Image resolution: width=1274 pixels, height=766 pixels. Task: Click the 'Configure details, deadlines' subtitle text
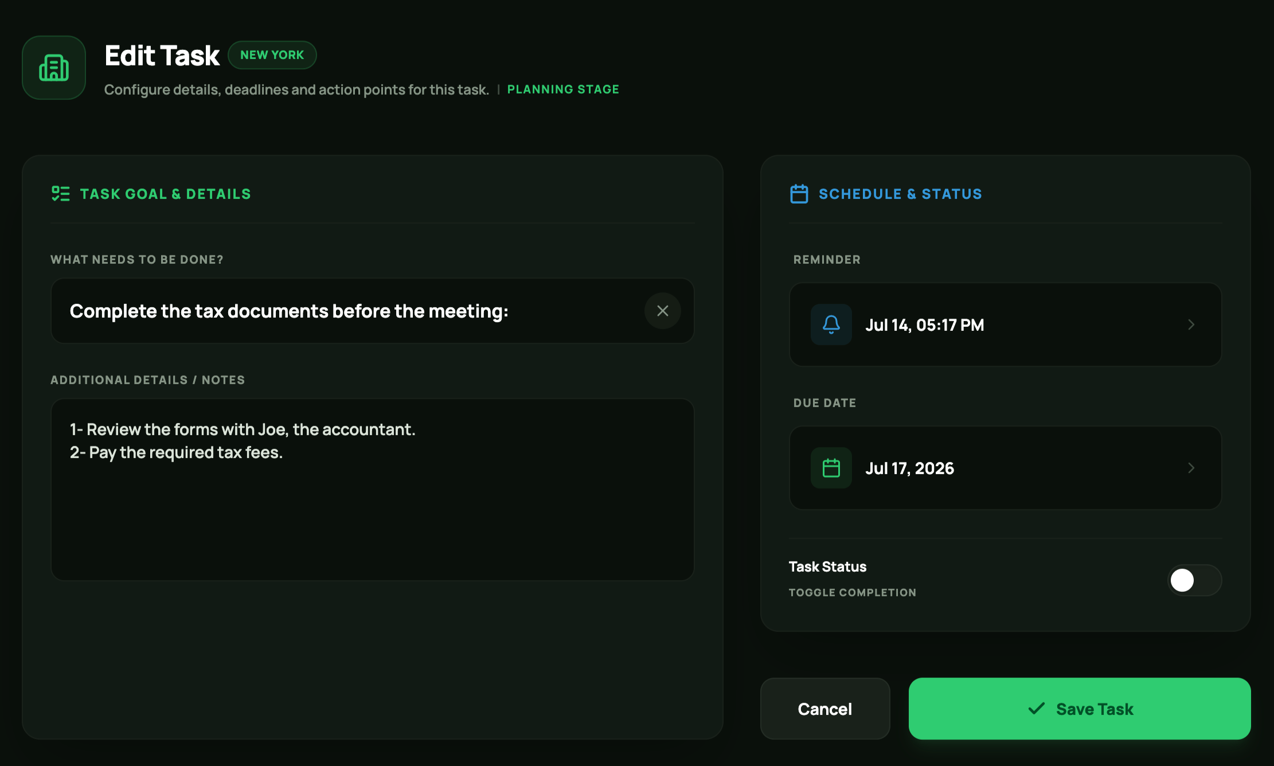pyautogui.click(x=296, y=90)
